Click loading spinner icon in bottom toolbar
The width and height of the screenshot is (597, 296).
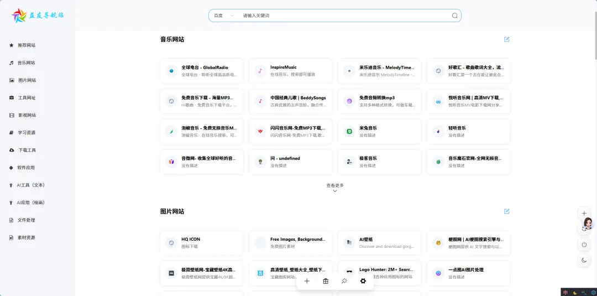344,281
